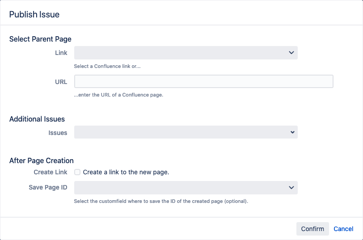This screenshot has width=363, height=240.
Task: Enable the Create Link checkbox
Action: 77,172
